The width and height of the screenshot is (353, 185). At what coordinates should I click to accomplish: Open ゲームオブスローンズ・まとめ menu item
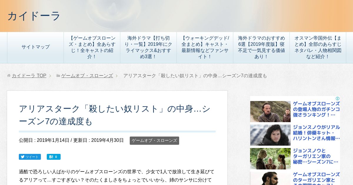(x=92, y=47)
